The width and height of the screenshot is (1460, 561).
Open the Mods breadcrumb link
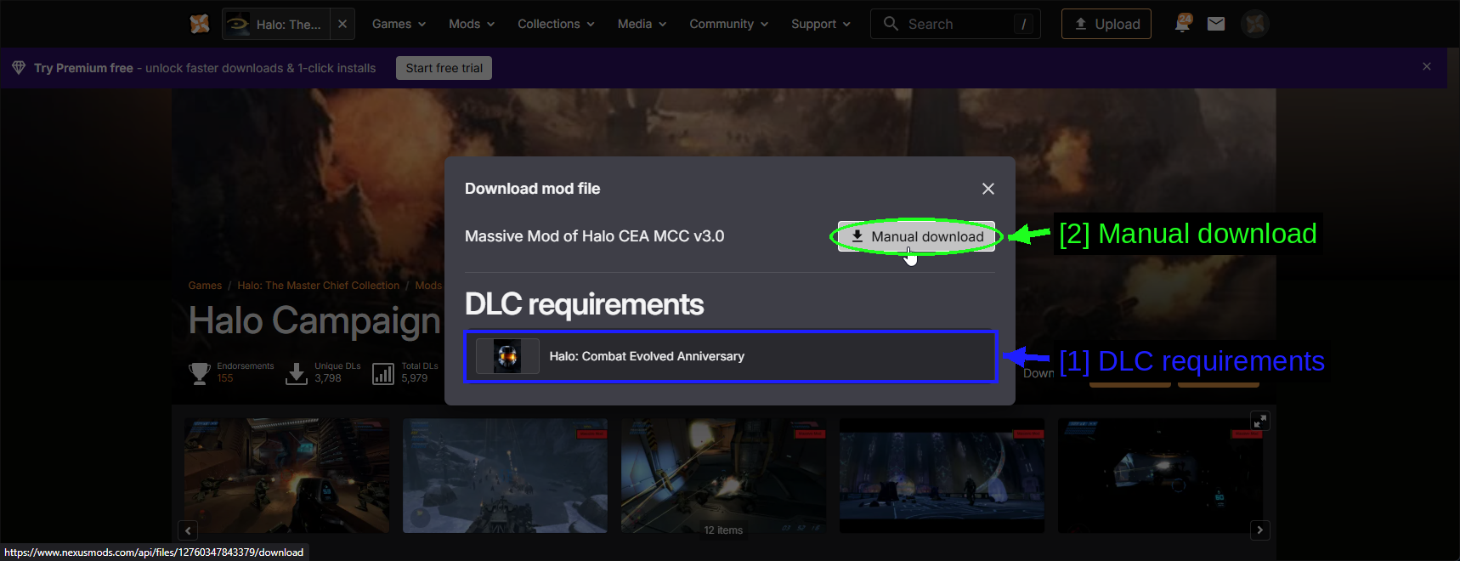coord(428,286)
